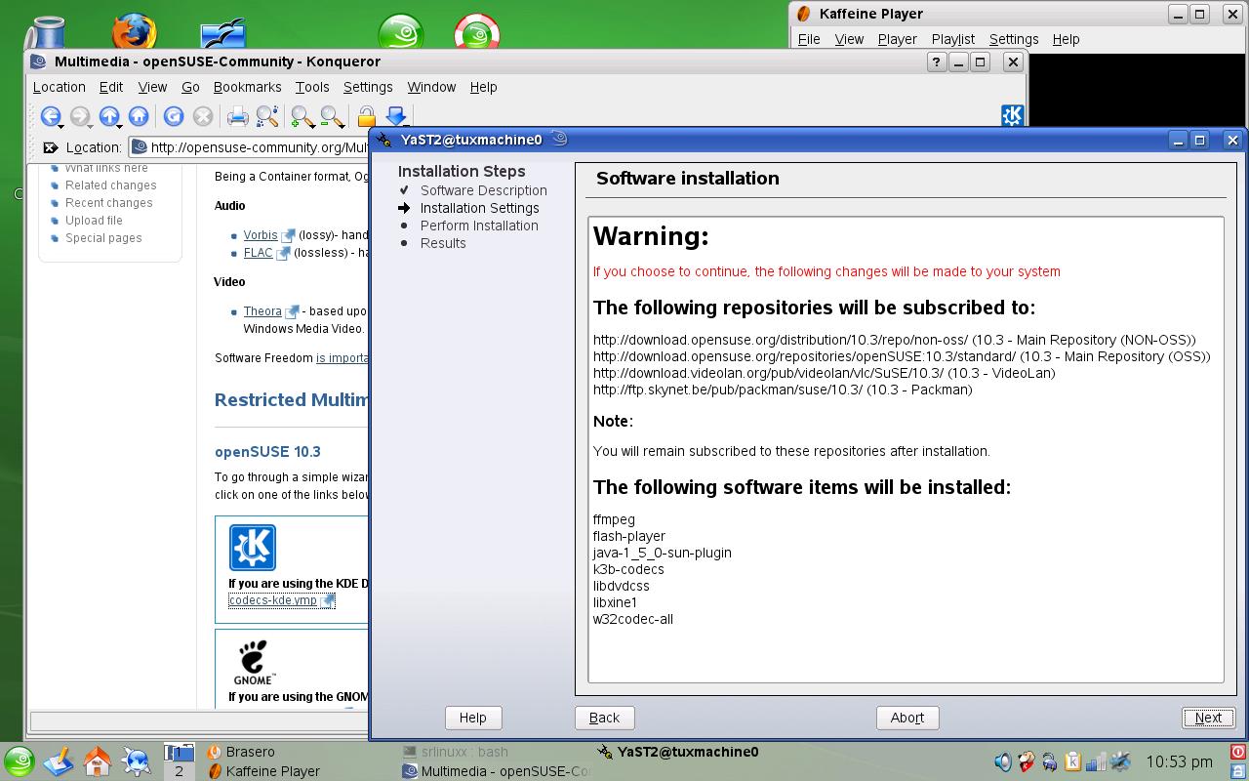Click Help button in YaST2 dialog
This screenshot has width=1249, height=781.
pos(472,718)
